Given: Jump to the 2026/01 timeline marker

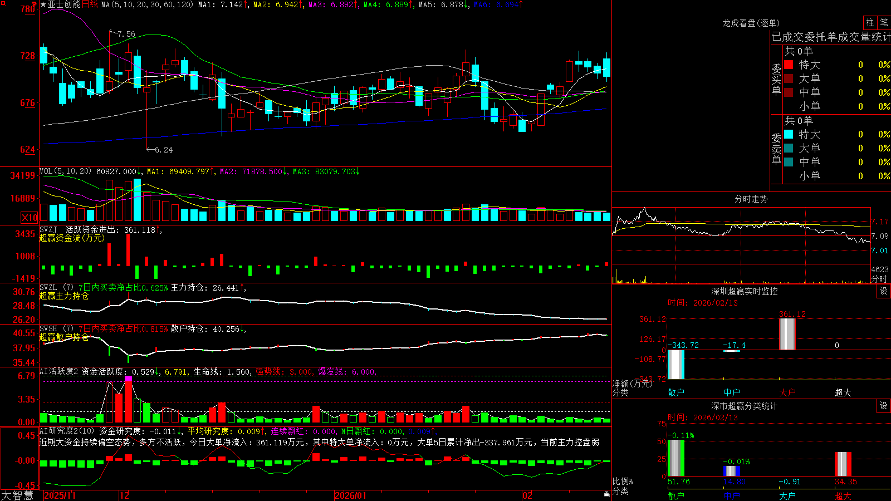Looking at the screenshot, I should [351, 495].
